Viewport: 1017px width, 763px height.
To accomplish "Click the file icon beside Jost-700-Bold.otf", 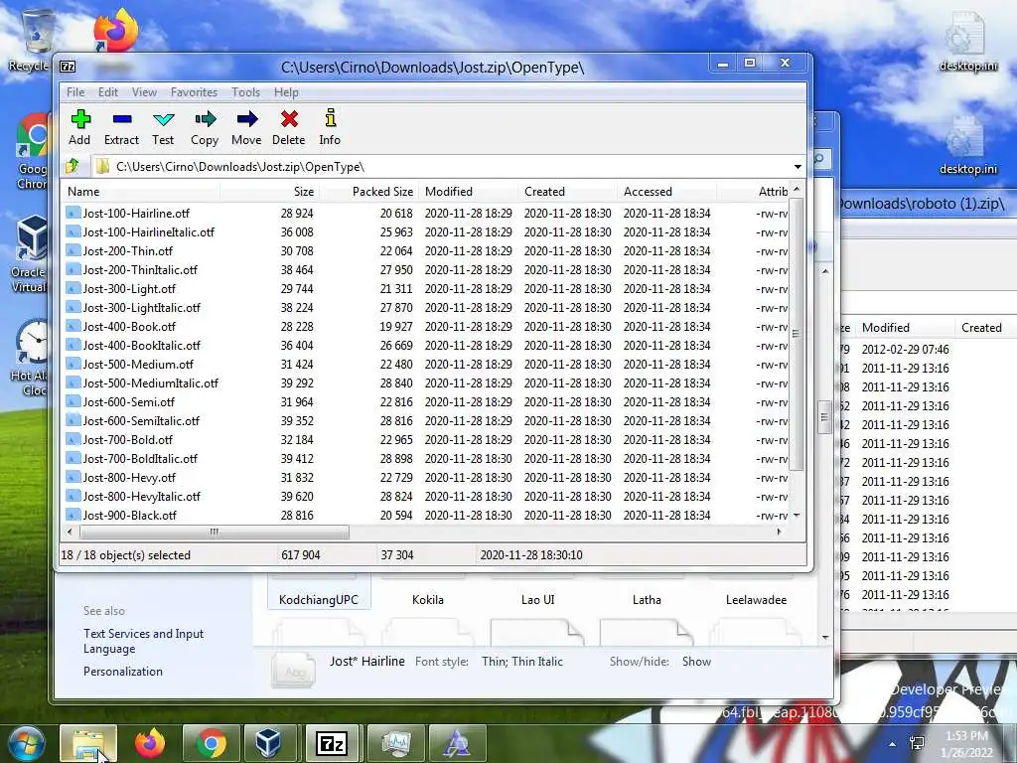I will [73, 439].
